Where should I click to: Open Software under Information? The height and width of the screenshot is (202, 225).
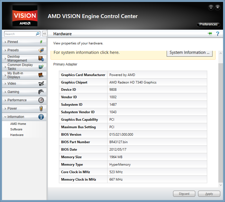16,129
